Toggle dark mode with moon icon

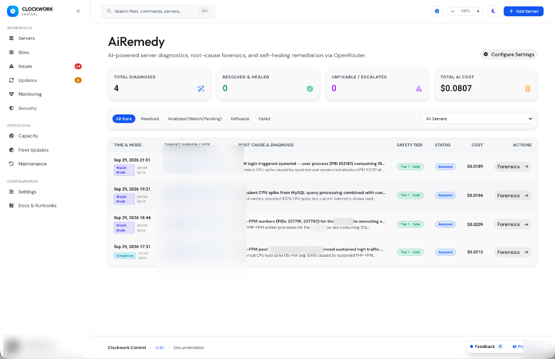tap(493, 11)
